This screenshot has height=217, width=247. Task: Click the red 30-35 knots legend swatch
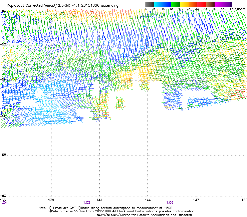202,4
